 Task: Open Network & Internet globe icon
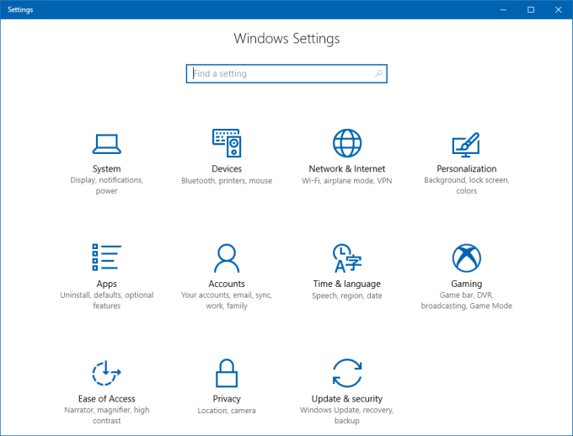tap(347, 143)
